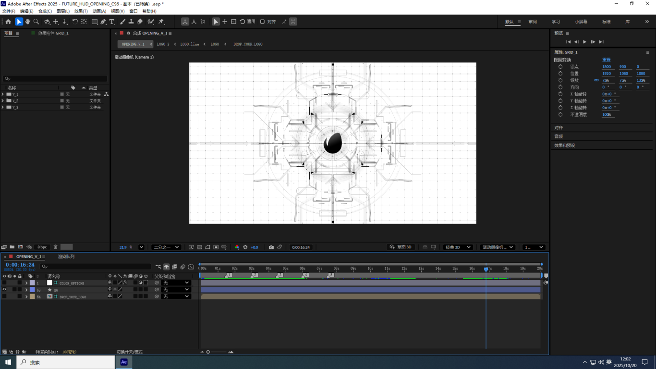Switch to the 渲染队列 tab
Image resolution: width=656 pixels, height=369 pixels.
[x=66, y=257]
